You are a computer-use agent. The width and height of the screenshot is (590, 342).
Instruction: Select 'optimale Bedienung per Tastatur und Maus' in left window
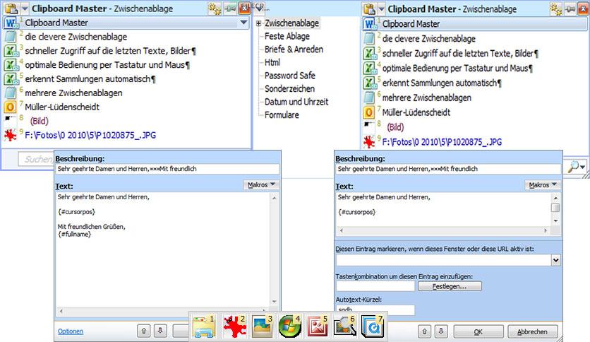107,65
